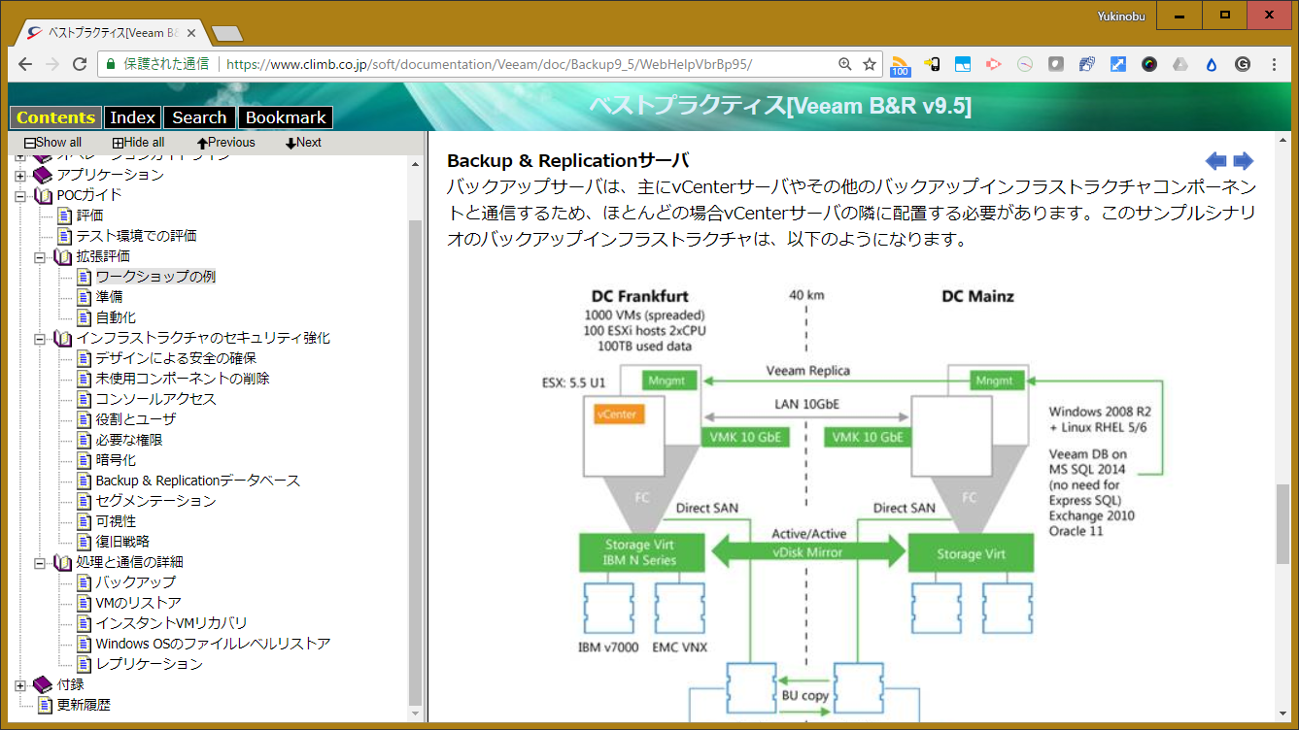Select the ワークショップの例 topic

pos(155,277)
